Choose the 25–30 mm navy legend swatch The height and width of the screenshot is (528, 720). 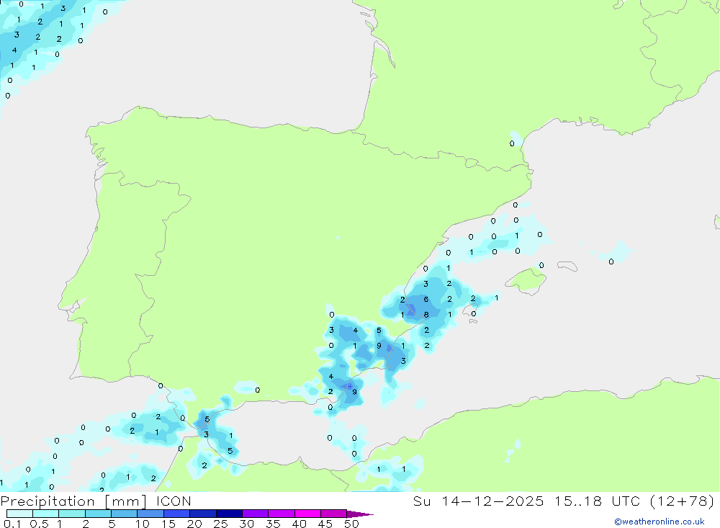pyautogui.click(x=229, y=514)
